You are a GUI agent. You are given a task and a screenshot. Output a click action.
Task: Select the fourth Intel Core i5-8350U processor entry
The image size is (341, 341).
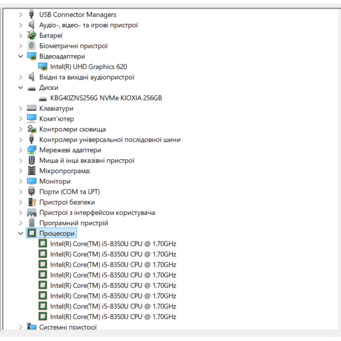tap(113, 275)
